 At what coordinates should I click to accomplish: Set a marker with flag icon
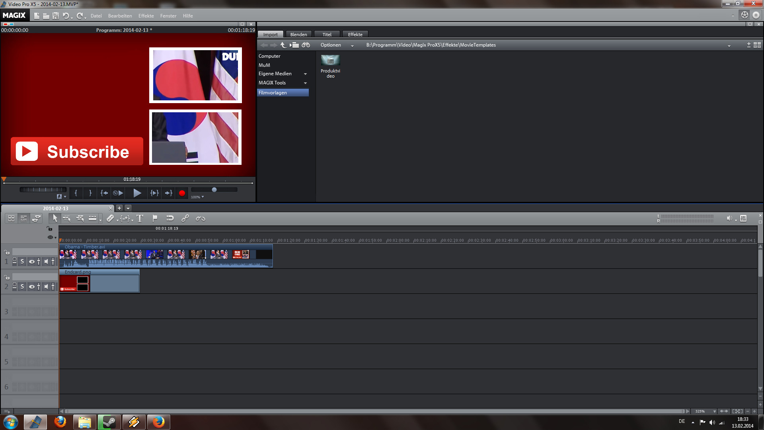pos(155,218)
